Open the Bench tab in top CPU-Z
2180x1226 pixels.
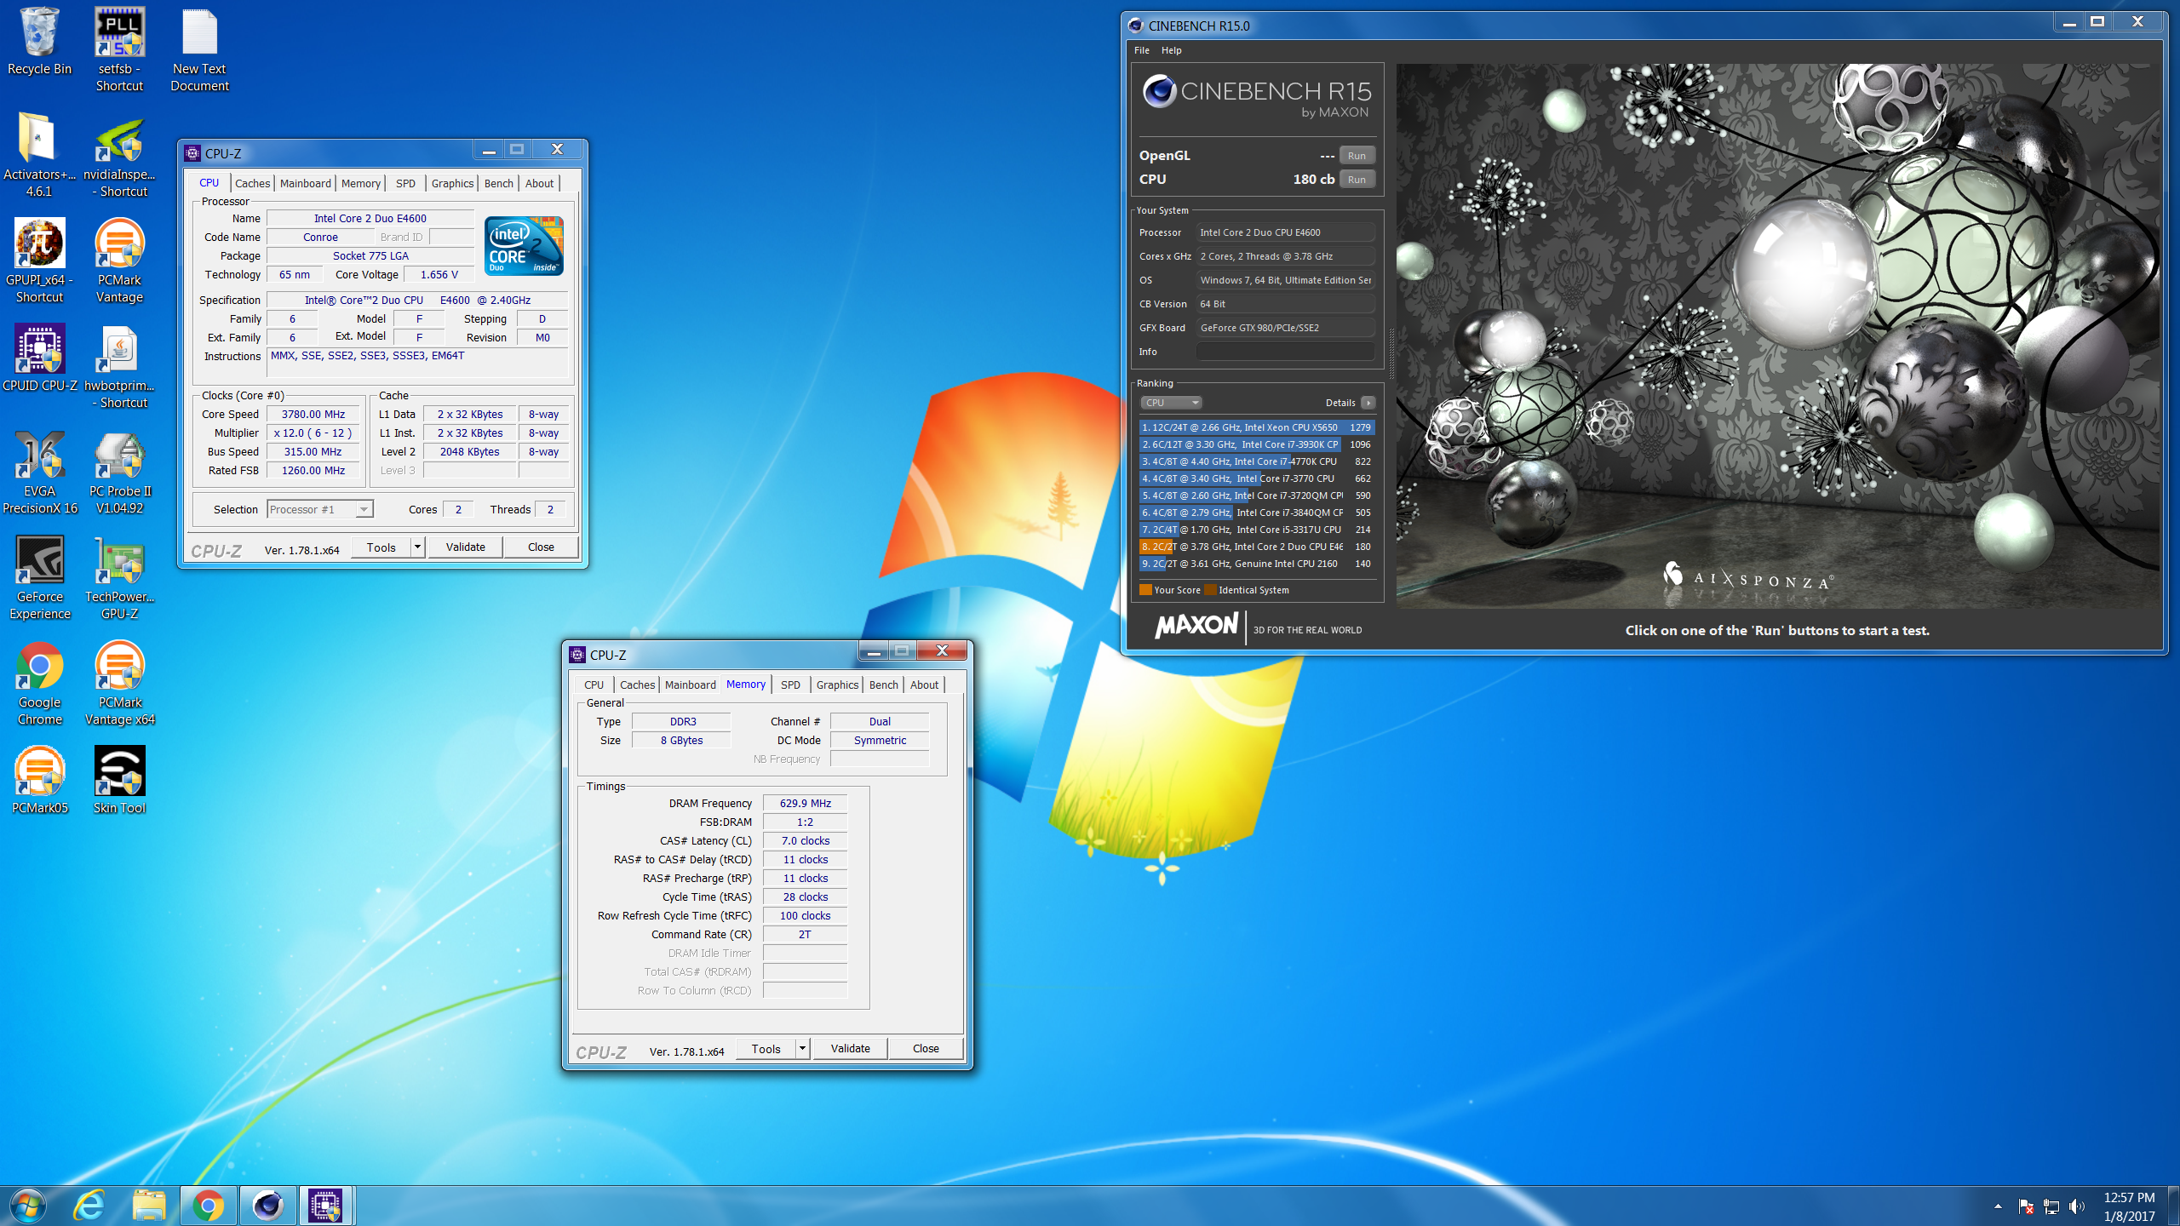pyautogui.click(x=499, y=183)
